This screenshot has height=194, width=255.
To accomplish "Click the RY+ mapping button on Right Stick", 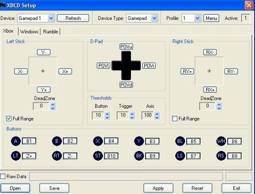I will pyautogui.click(x=187, y=71).
